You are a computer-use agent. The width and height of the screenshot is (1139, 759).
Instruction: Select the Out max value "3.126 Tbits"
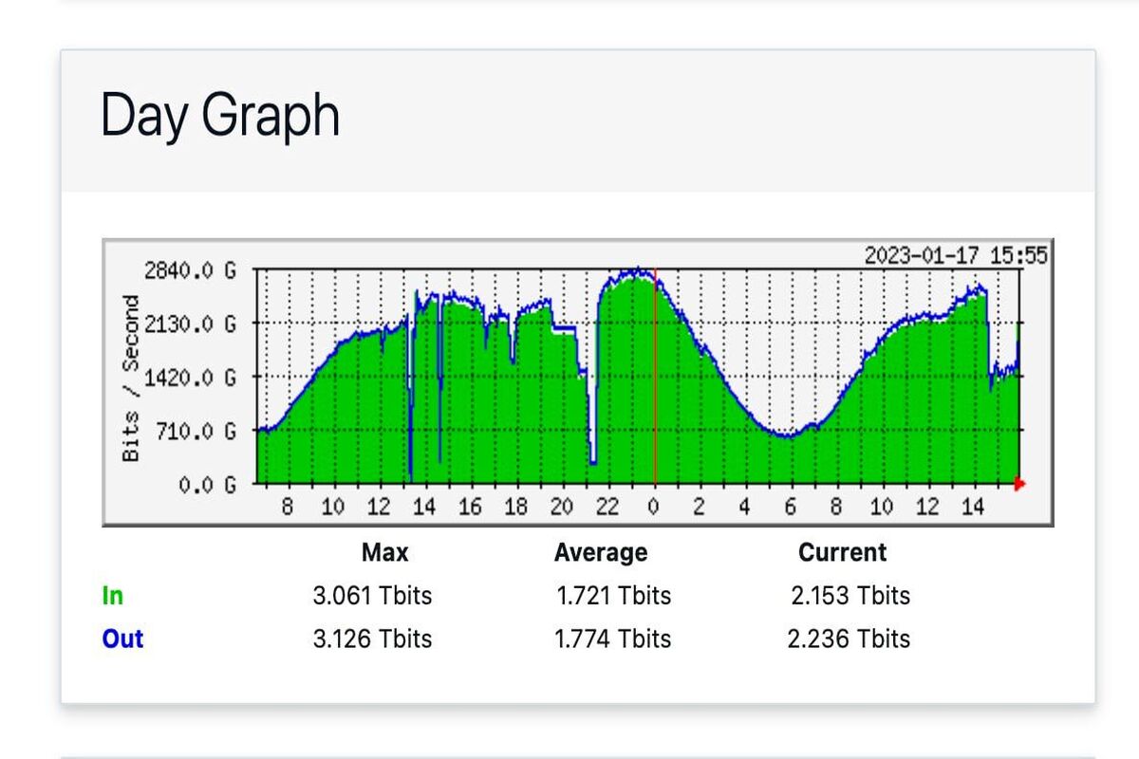tap(372, 639)
